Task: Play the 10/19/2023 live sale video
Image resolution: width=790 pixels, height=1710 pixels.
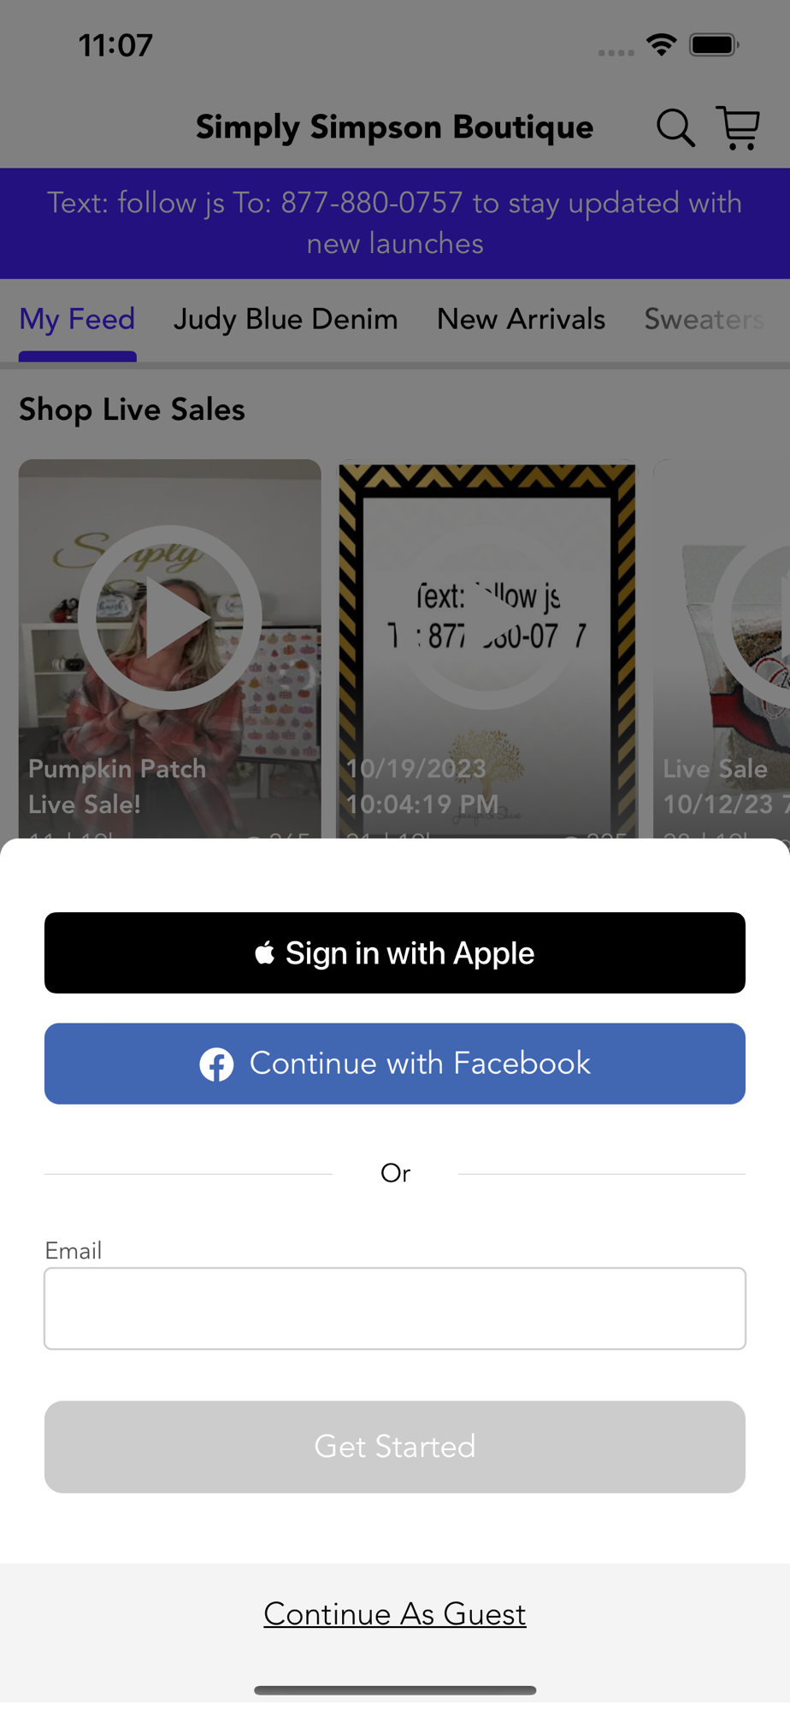Action: point(486,617)
